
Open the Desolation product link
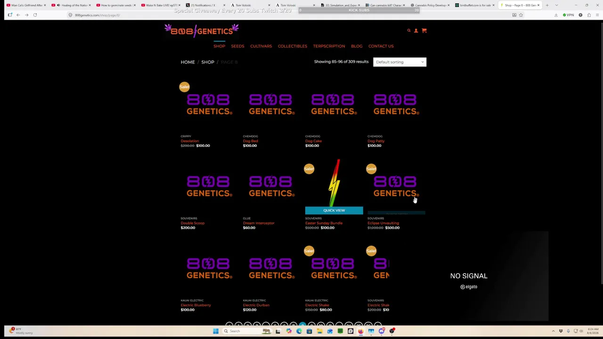click(190, 141)
